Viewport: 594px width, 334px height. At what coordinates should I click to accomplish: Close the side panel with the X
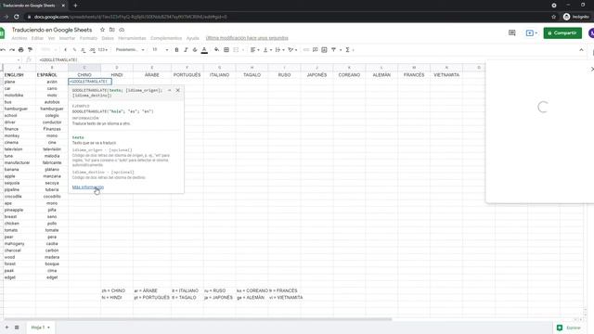click(592, 69)
